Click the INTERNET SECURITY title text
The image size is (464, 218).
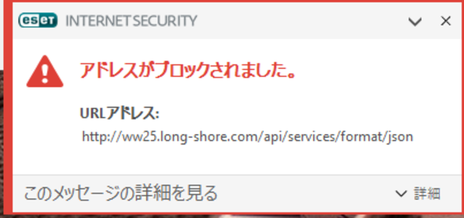(131, 21)
